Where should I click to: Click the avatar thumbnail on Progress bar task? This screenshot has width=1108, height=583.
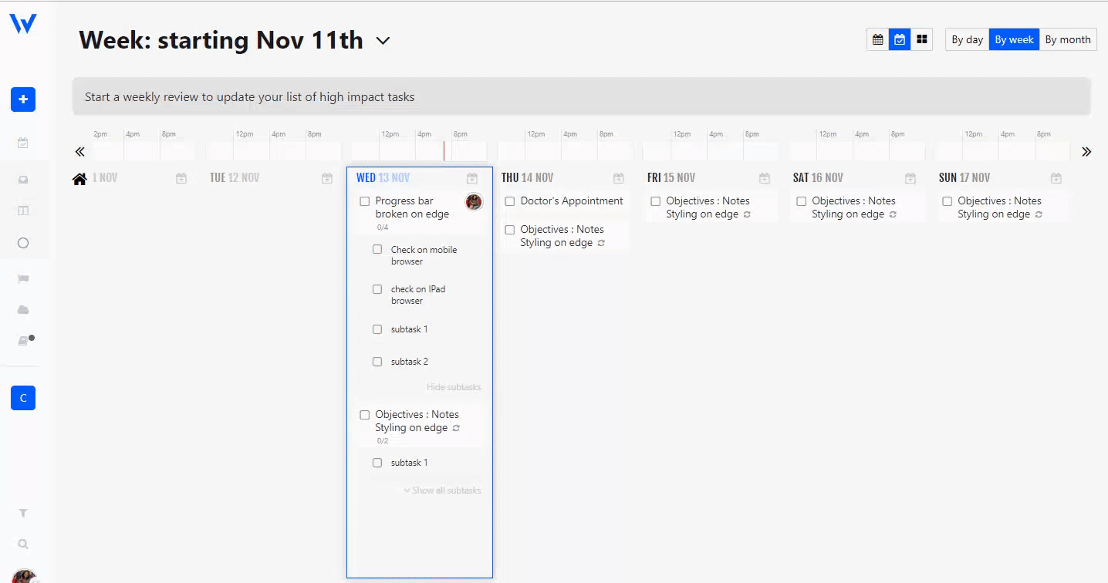(474, 201)
